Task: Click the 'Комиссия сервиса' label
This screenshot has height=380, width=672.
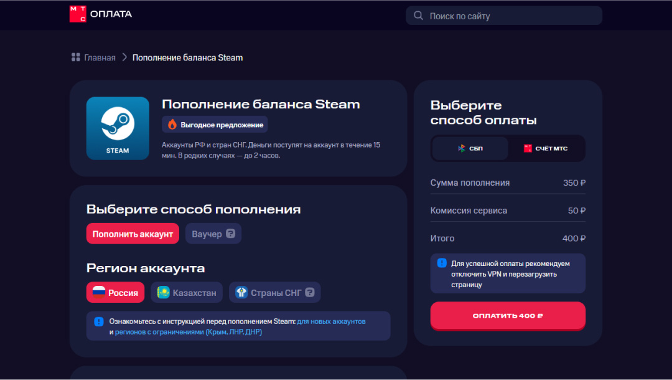Action: click(469, 211)
